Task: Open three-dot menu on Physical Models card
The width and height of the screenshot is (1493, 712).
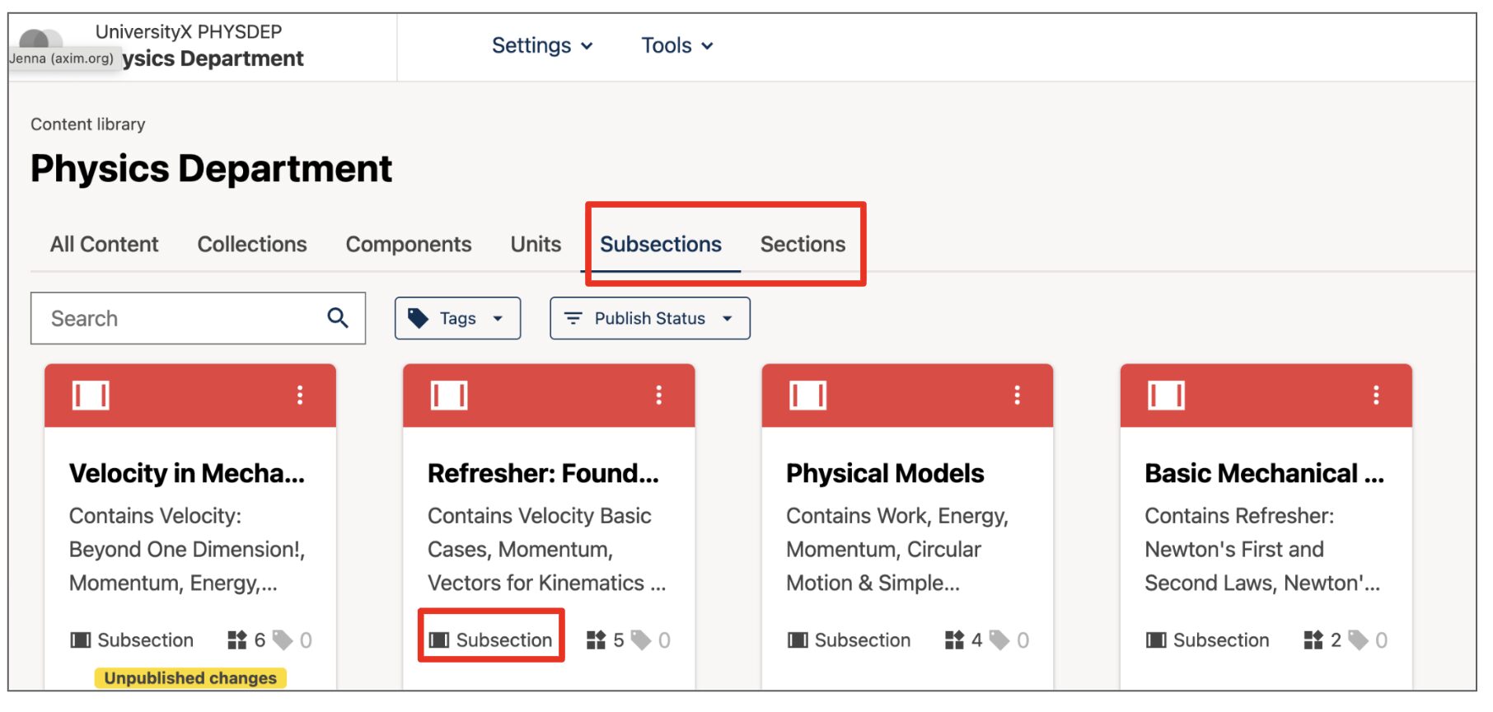Action: point(1017,396)
